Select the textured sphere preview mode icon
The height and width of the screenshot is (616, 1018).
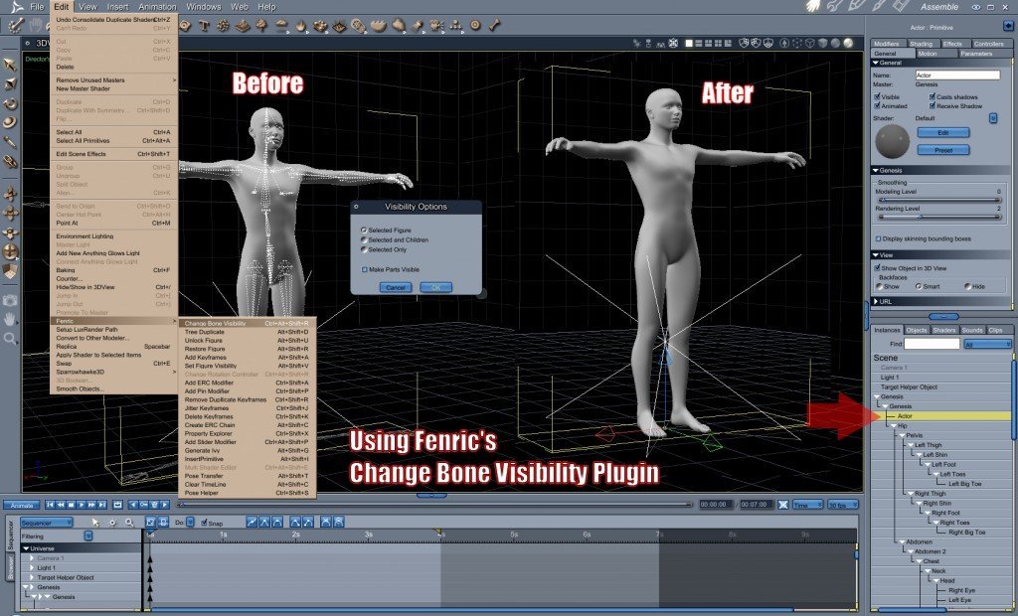[848, 43]
